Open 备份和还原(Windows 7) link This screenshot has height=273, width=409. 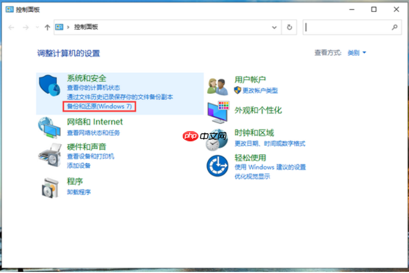[x=99, y=106]
